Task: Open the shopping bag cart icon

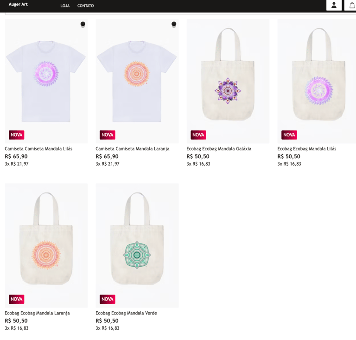Action: click(352, 5)
